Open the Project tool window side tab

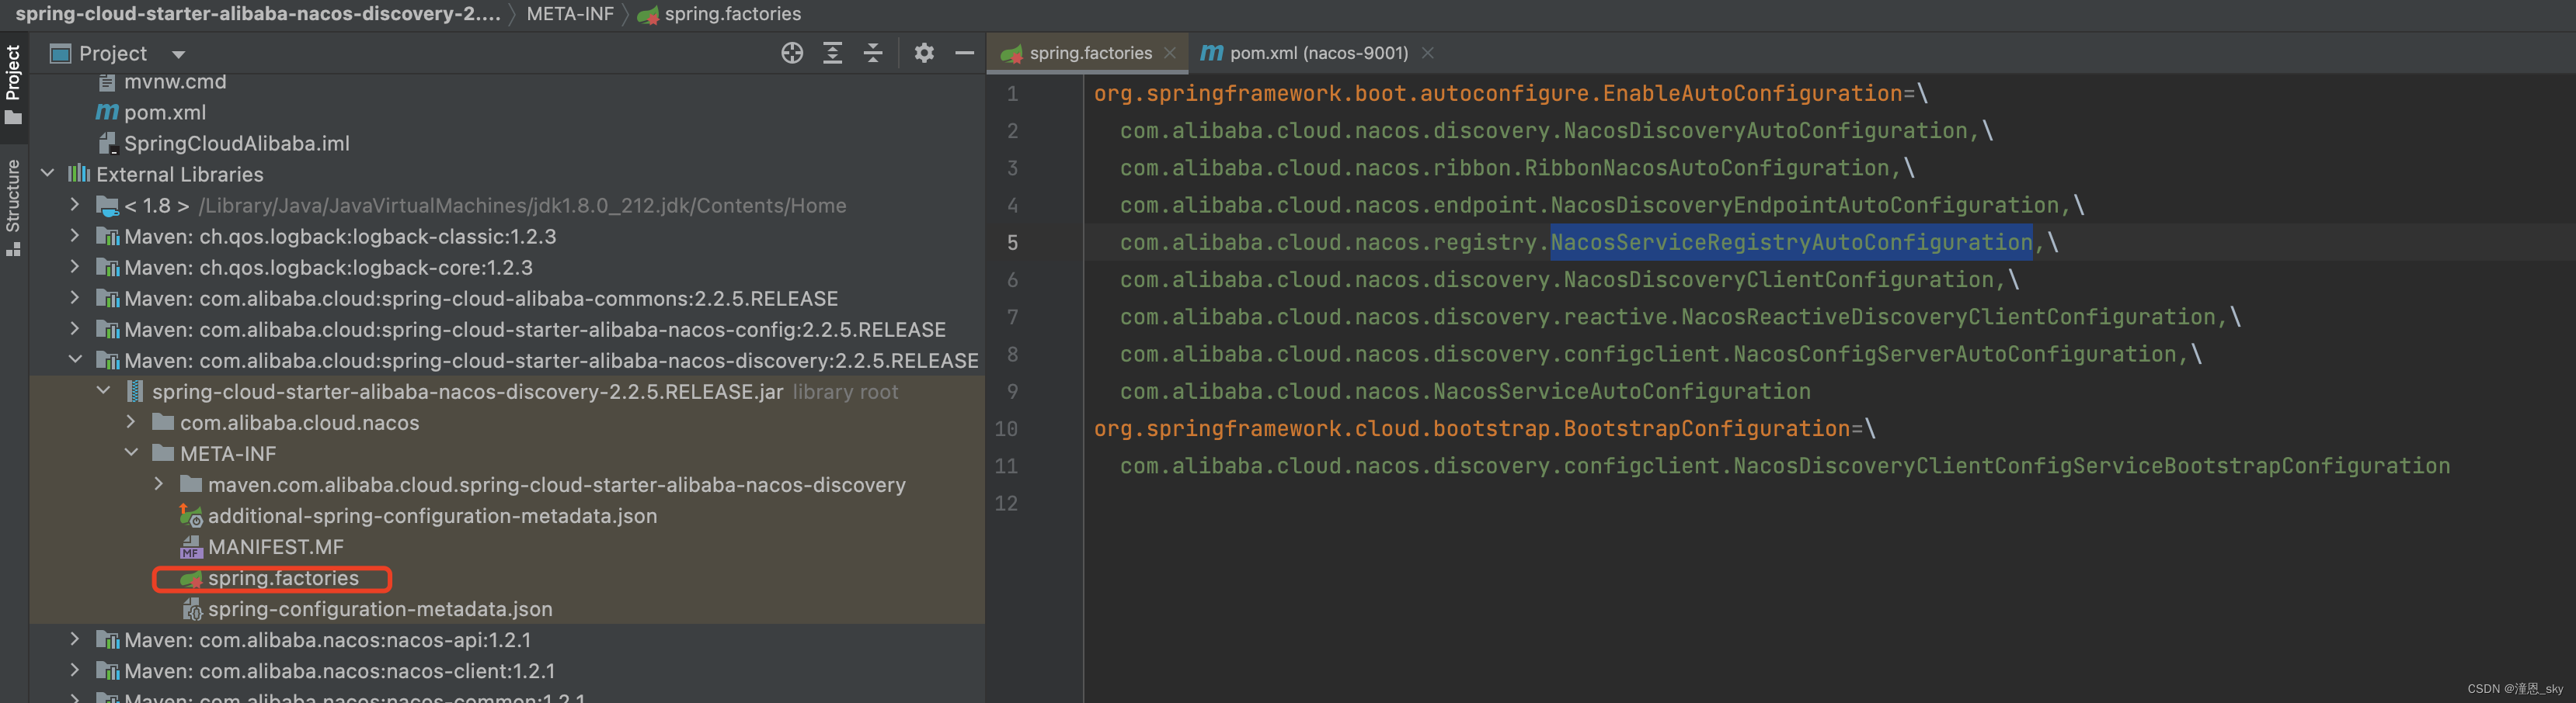13,85
